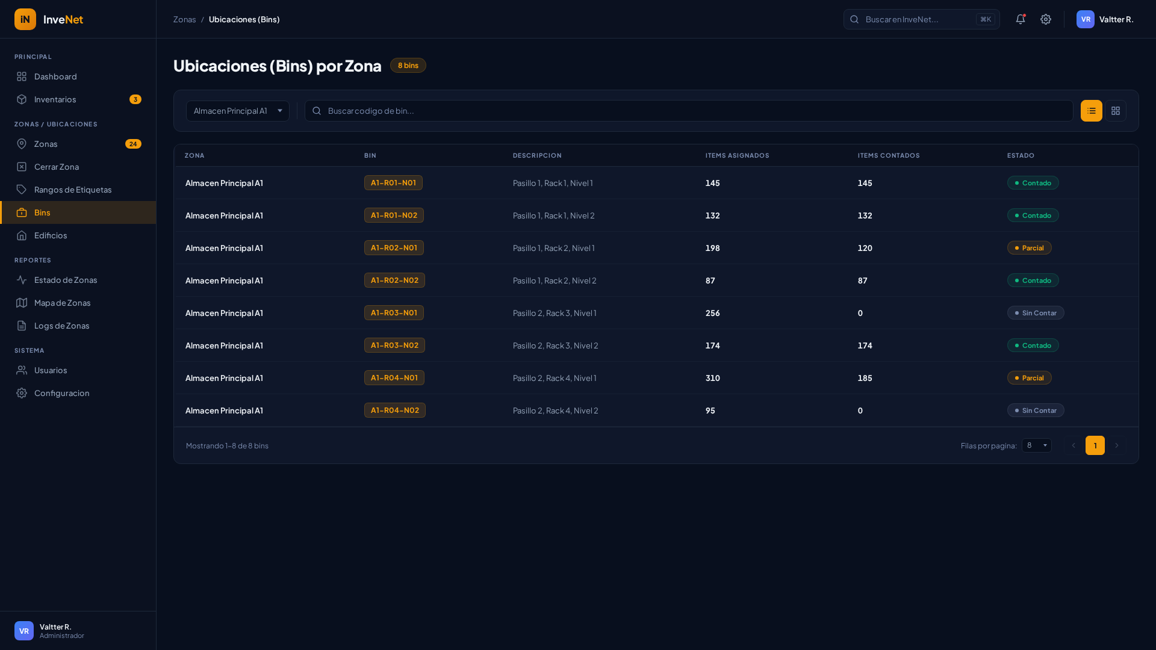Click the InveNet logo icon
The width and height of the screenshot is (1156, 650).
point(25,19)
